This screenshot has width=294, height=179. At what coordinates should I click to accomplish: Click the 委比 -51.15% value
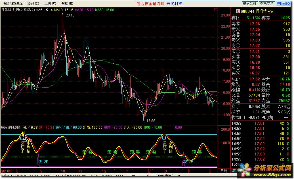pyautogui.click(x=253, y=18)
